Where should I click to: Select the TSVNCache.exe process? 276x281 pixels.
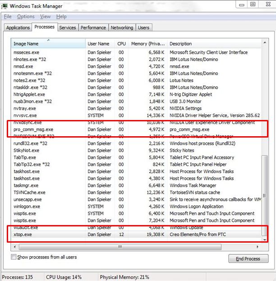[136, 192]
